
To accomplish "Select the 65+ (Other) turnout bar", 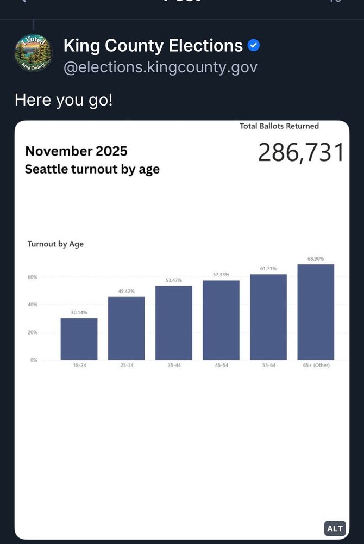I will (x=315, y=311).
